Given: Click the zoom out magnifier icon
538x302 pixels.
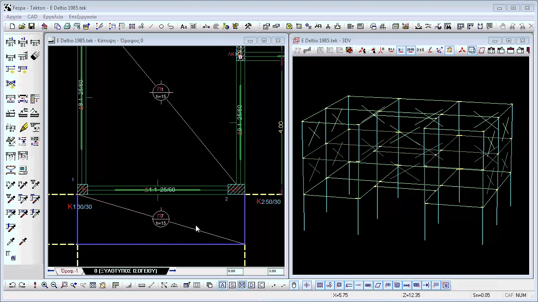Looking at the screenshot, I should [54, 285].
